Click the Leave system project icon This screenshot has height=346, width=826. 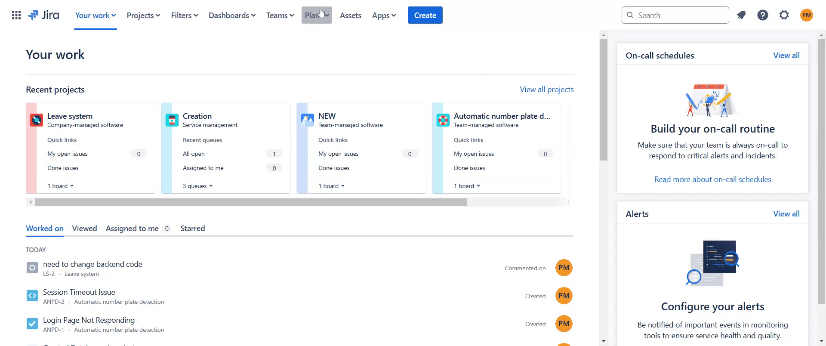(37, 120)
